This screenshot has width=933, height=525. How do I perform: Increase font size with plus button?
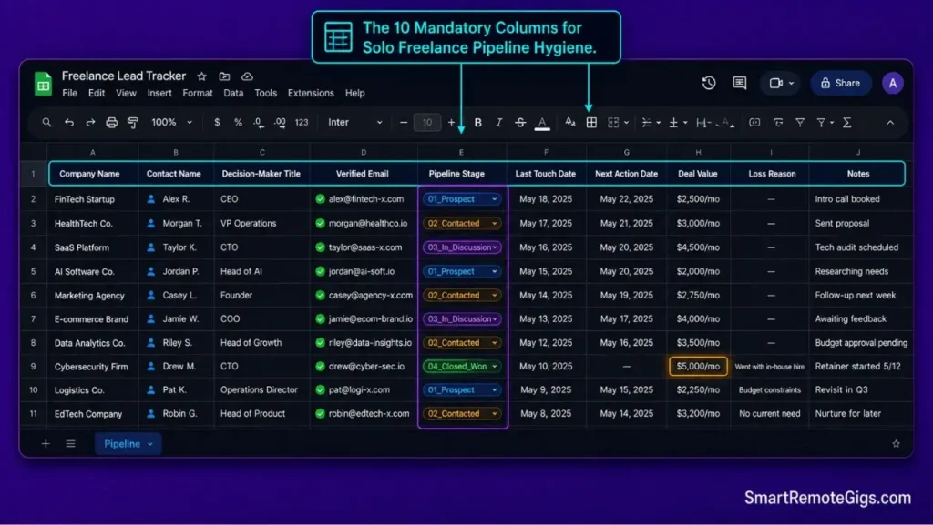coord(451,122)
